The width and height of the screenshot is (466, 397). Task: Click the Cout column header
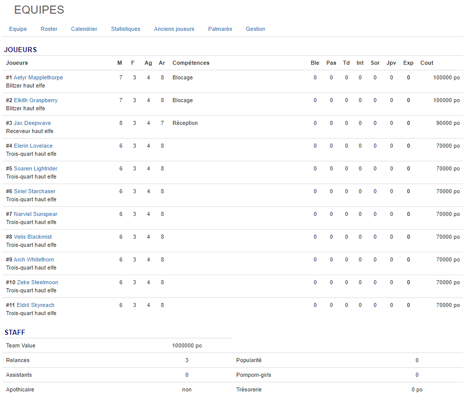(x=427, y=63)
